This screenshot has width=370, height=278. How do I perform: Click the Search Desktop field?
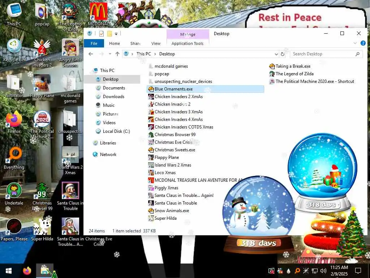[x=326, y=54]
